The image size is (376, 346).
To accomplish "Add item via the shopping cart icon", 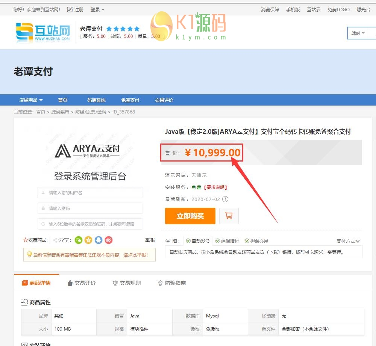I will pyautogui.click(x=229, y=216).
